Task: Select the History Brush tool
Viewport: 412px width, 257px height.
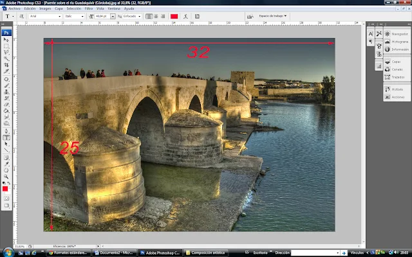Action: pos(6,98)
